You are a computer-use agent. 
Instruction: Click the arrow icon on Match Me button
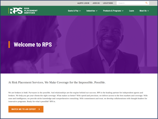coord(39,109)
